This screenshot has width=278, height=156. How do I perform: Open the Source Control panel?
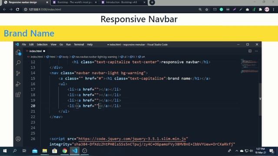tap(18, 73)
